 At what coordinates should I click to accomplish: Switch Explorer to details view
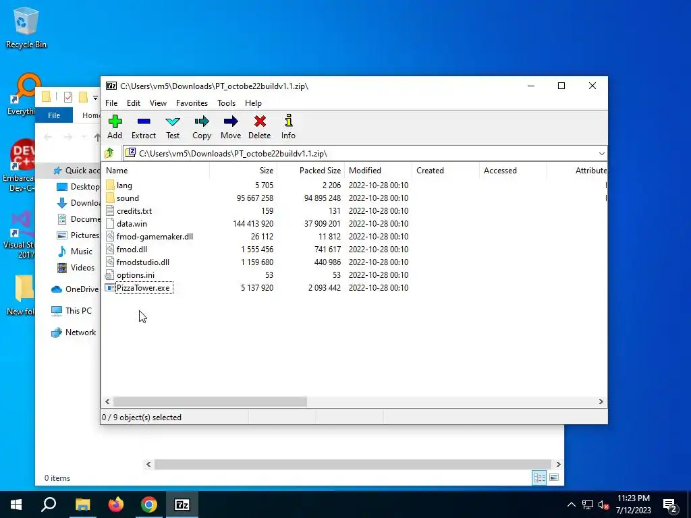539,478
